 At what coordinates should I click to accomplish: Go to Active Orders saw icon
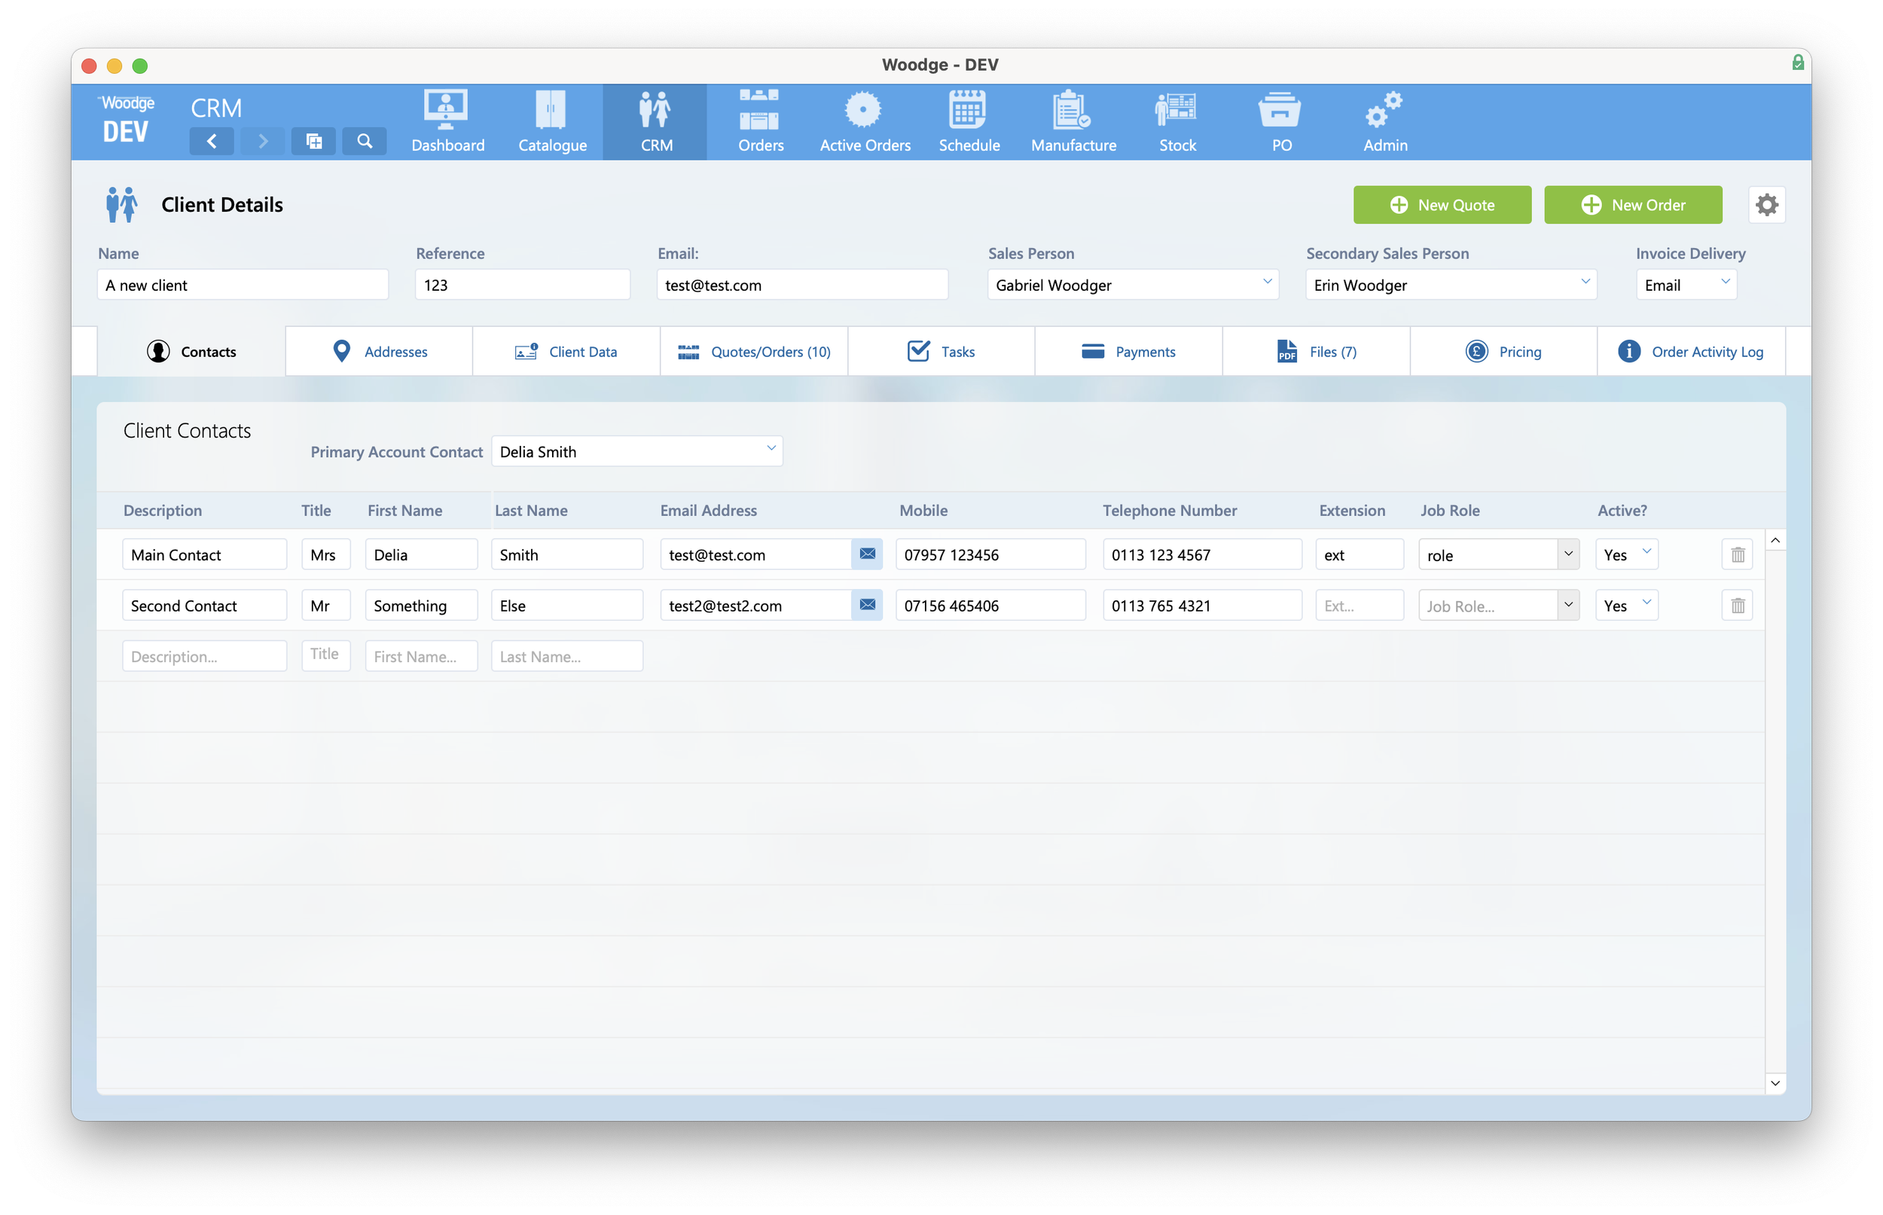click(864, 111)
